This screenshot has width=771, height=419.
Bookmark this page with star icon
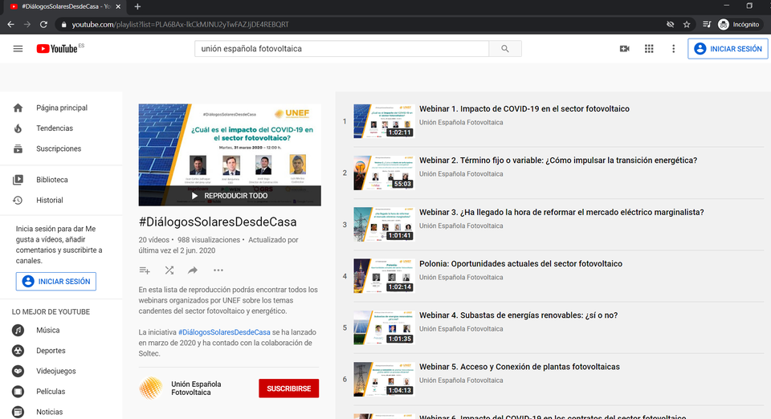(687, 25)
